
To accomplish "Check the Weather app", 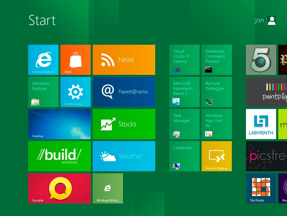I will [x=124, y=156].
